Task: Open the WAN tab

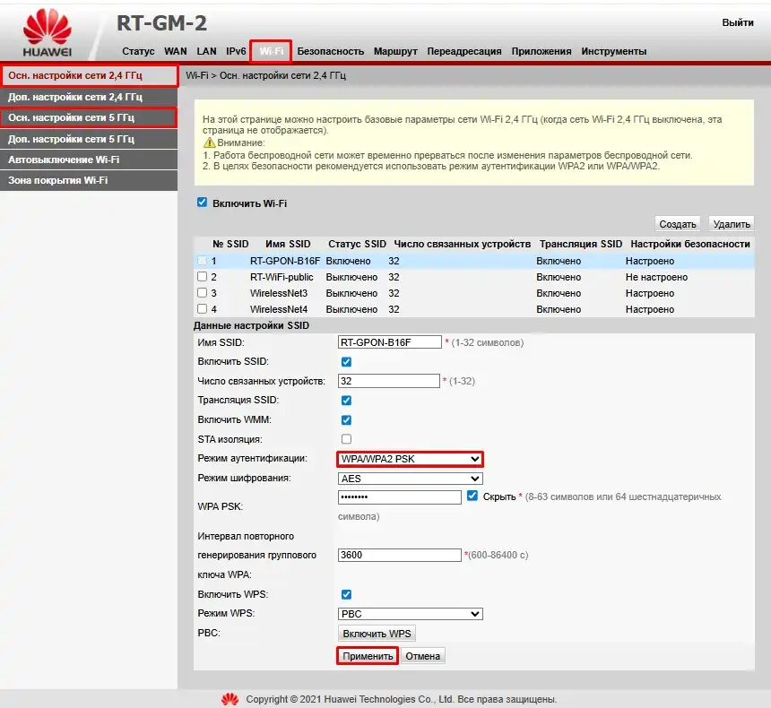Action: [x=176, y=52]
